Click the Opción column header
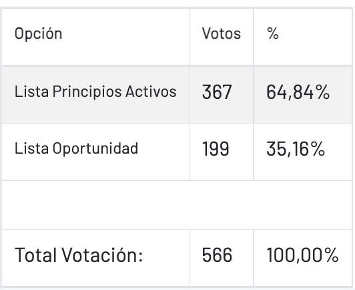Viewport: 355px width, 290px height. pos(38,34)
